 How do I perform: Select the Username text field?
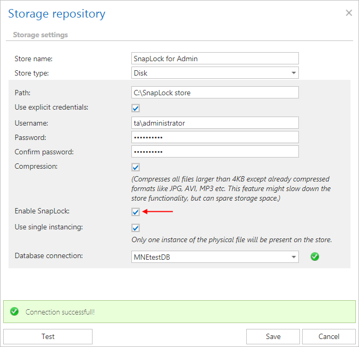pos(215,123)
